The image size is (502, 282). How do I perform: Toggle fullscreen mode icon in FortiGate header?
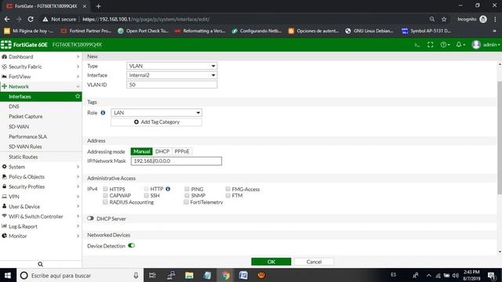point(431,45)
